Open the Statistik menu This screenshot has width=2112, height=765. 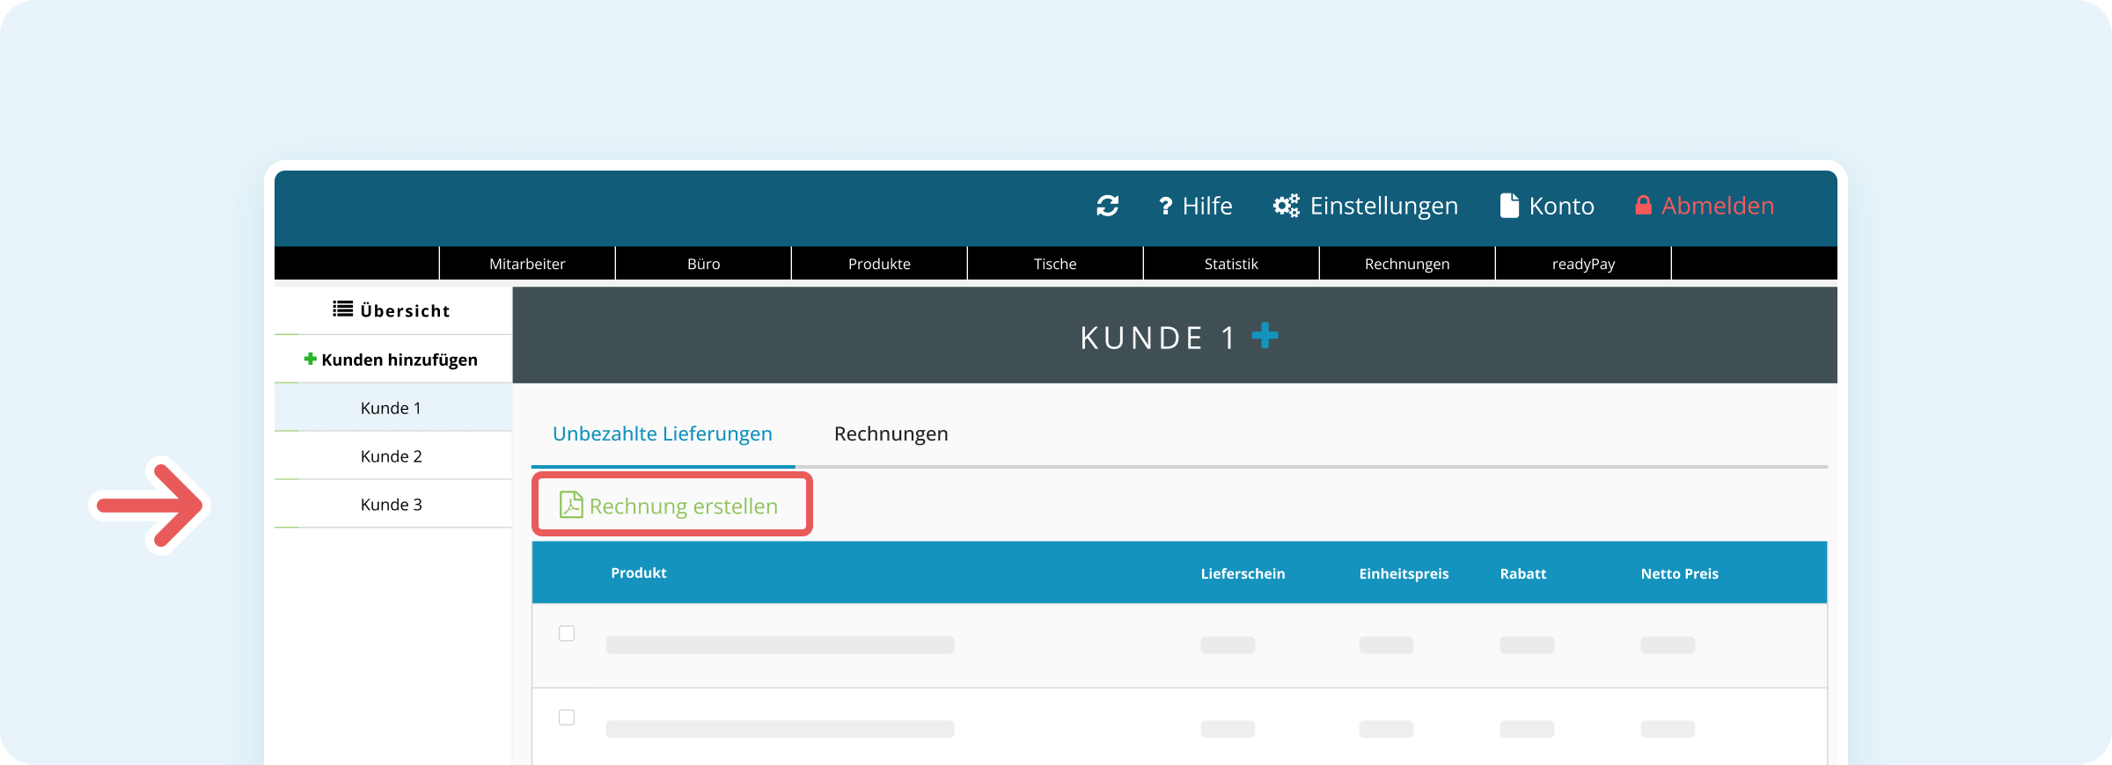pos(1231,264)
